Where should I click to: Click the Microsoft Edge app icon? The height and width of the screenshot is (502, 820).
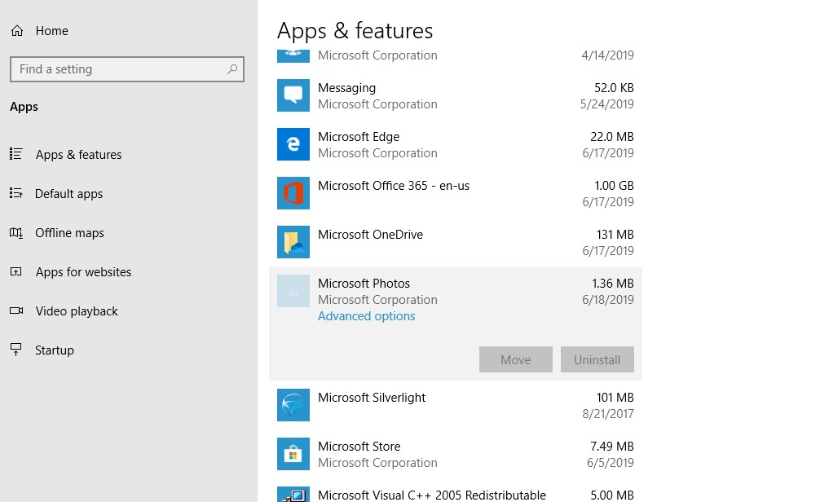point(293,144)
